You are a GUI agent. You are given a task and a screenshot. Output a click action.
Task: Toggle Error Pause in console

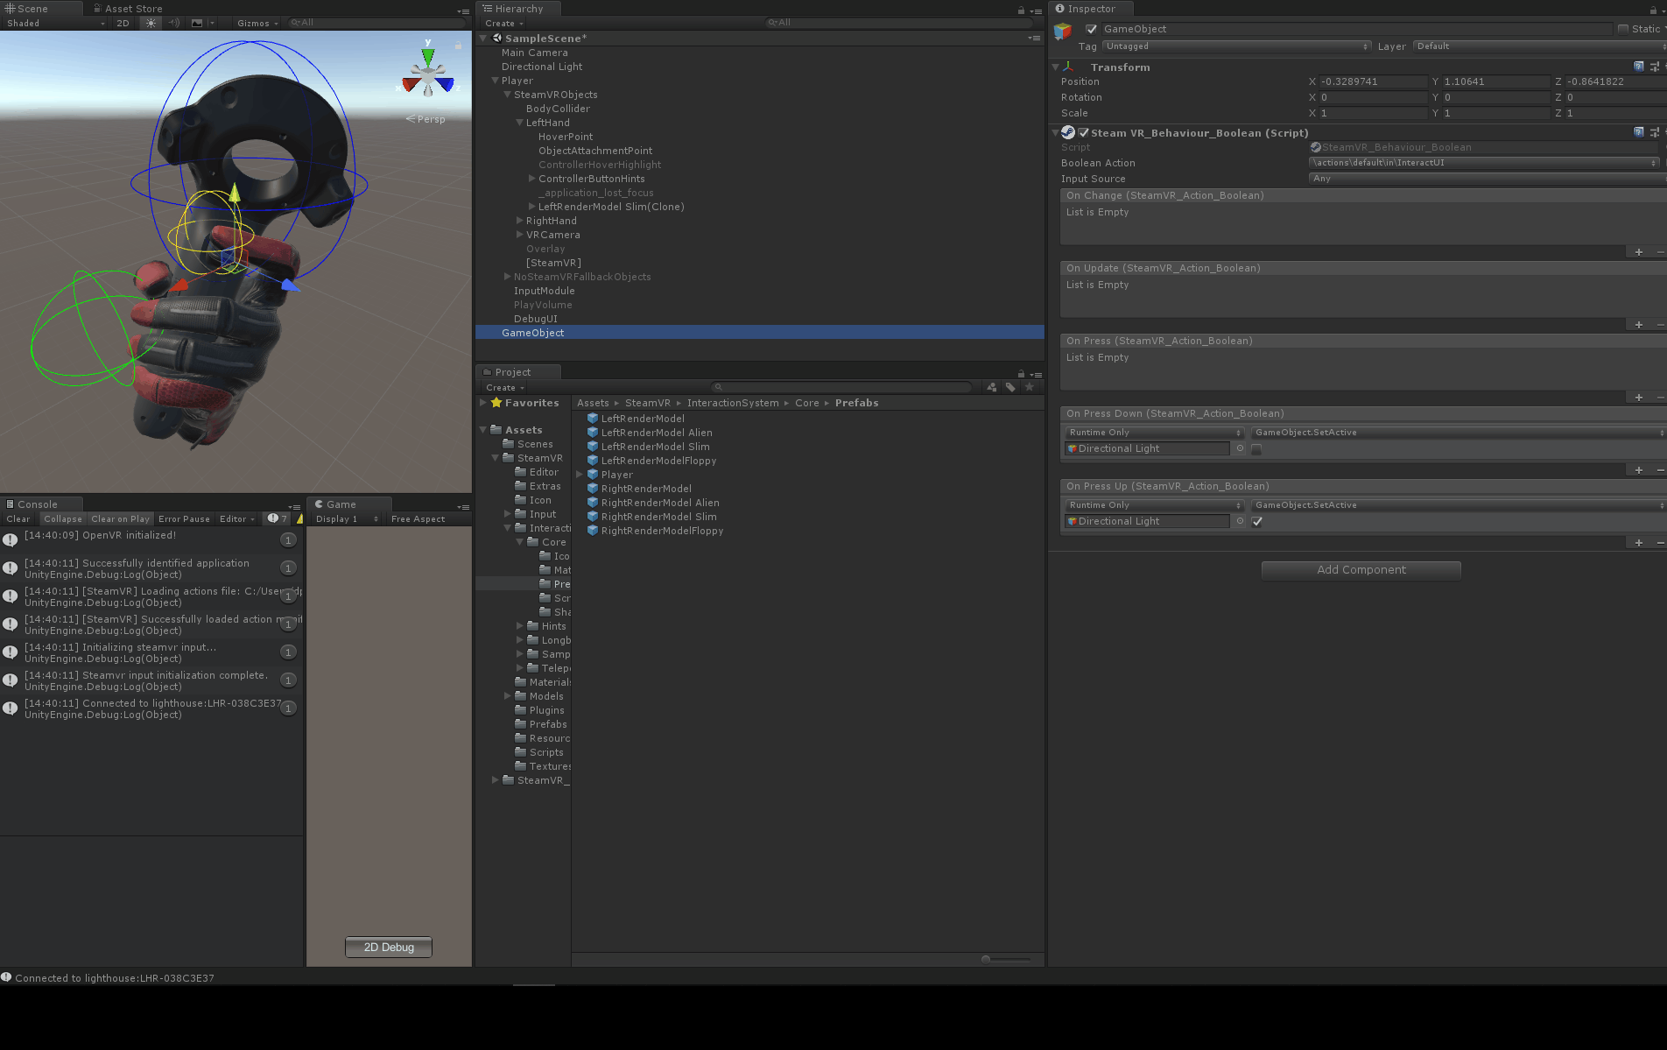(x=184, y=518)
